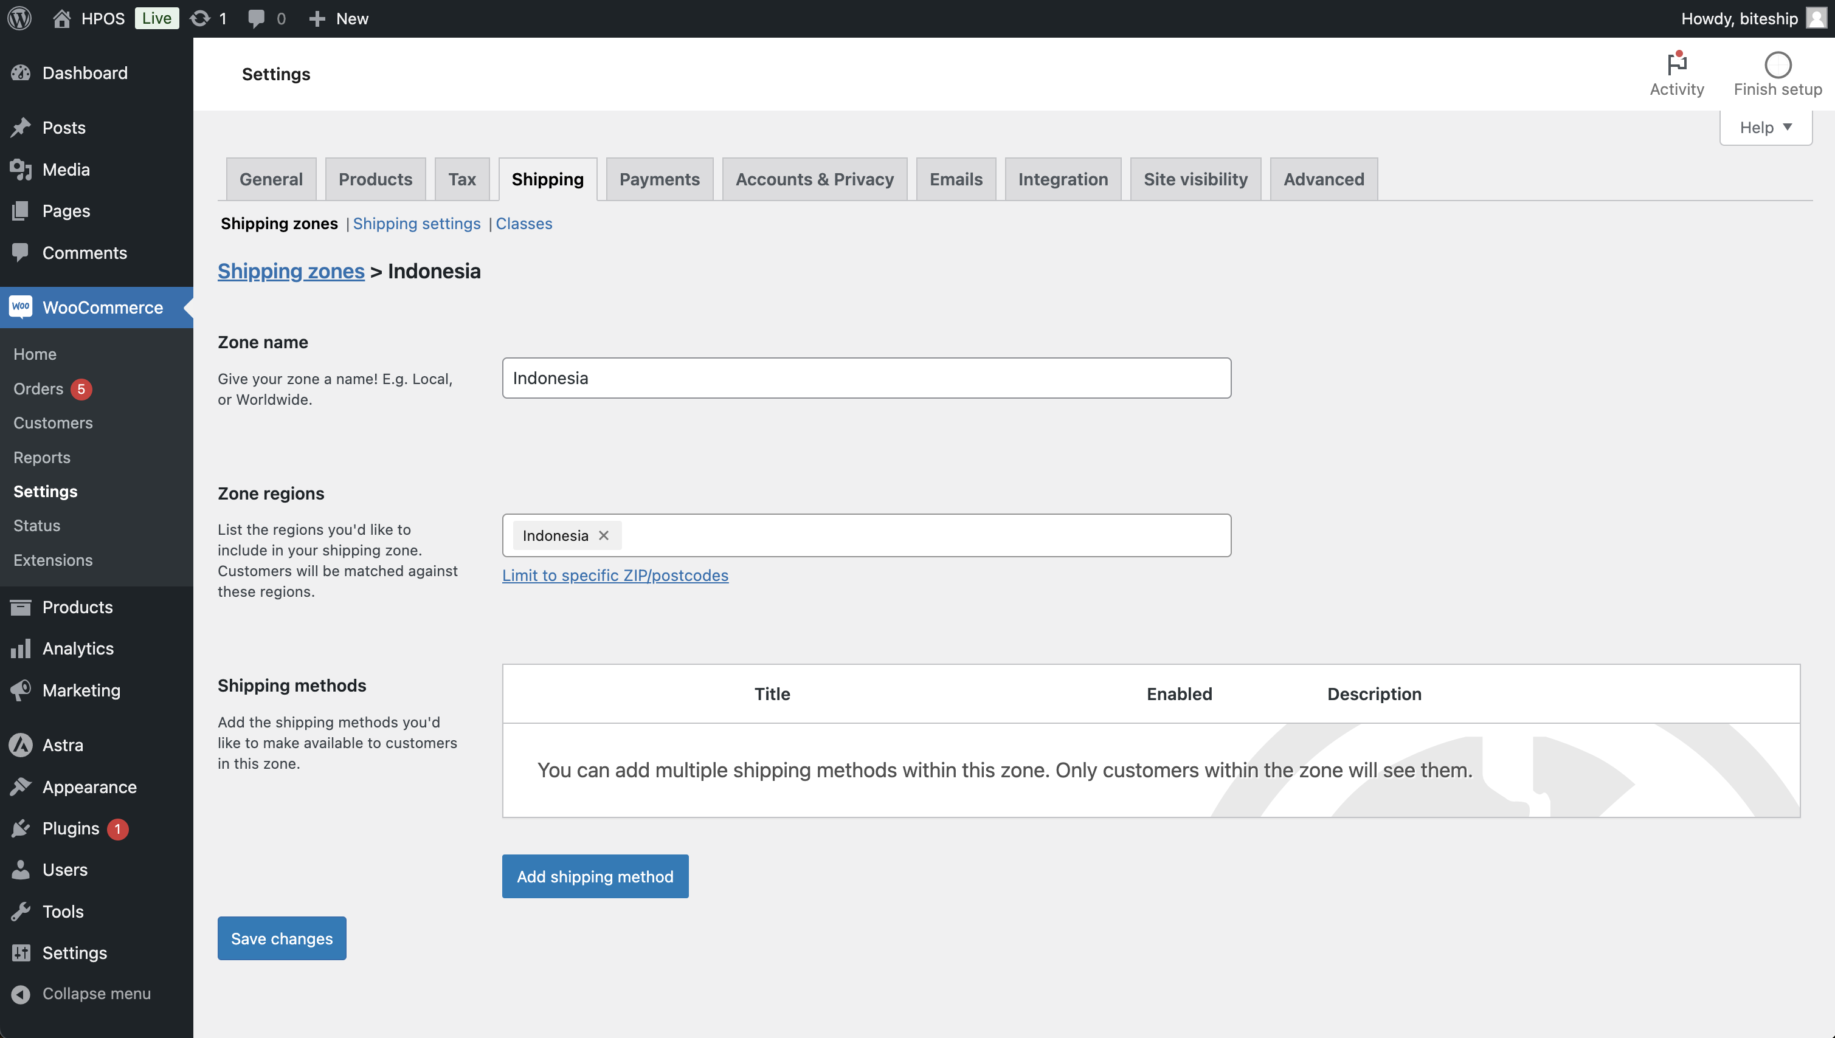The width and height of the screenshot is (1835, 1038).
Task: Select the Shipping tab
Action: point(548,179)
